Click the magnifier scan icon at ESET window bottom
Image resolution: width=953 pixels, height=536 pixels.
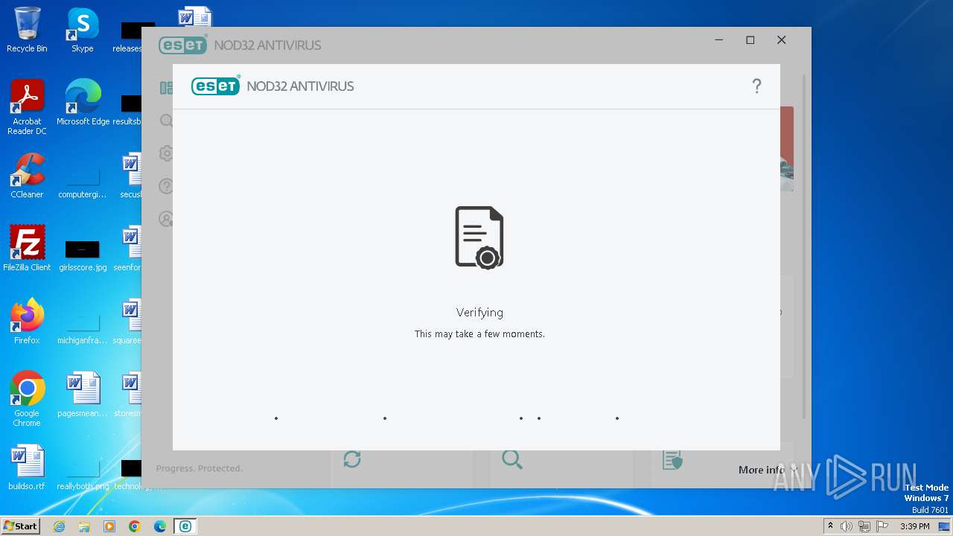pos(511,459)
